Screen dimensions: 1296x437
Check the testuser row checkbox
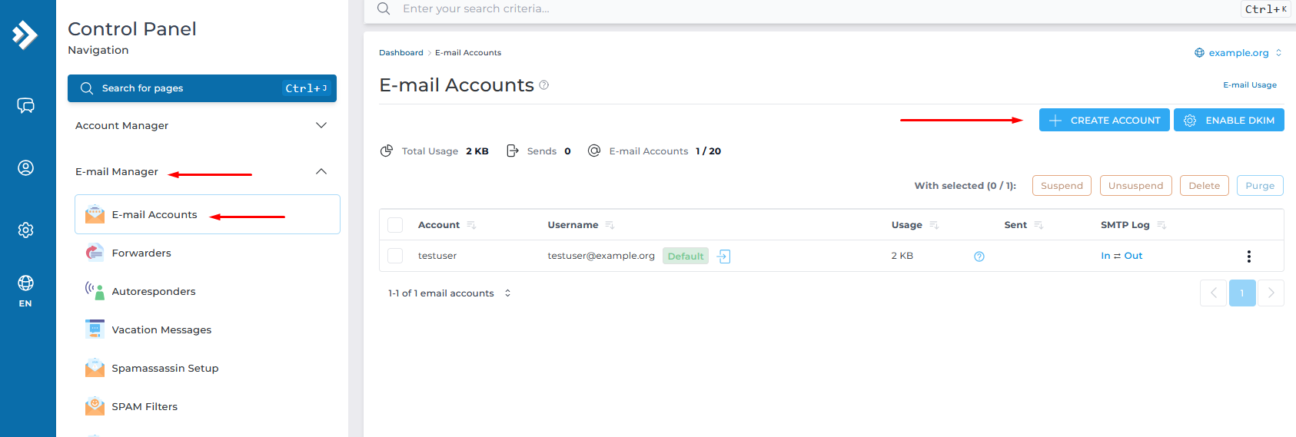pos(395,256)
